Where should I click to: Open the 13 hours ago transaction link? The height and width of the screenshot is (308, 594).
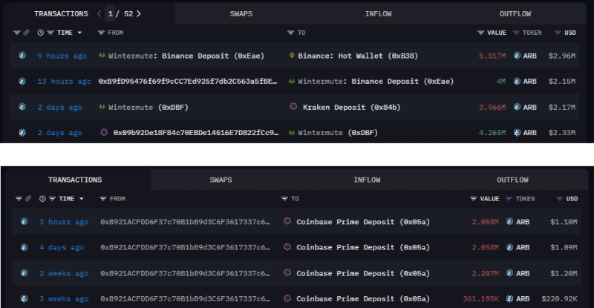click(x=64, y=82)
